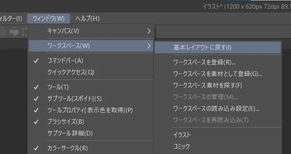Select ワークスペース素材を探す(F)
This screenshot has width=291, height=154.
(218, 85)
